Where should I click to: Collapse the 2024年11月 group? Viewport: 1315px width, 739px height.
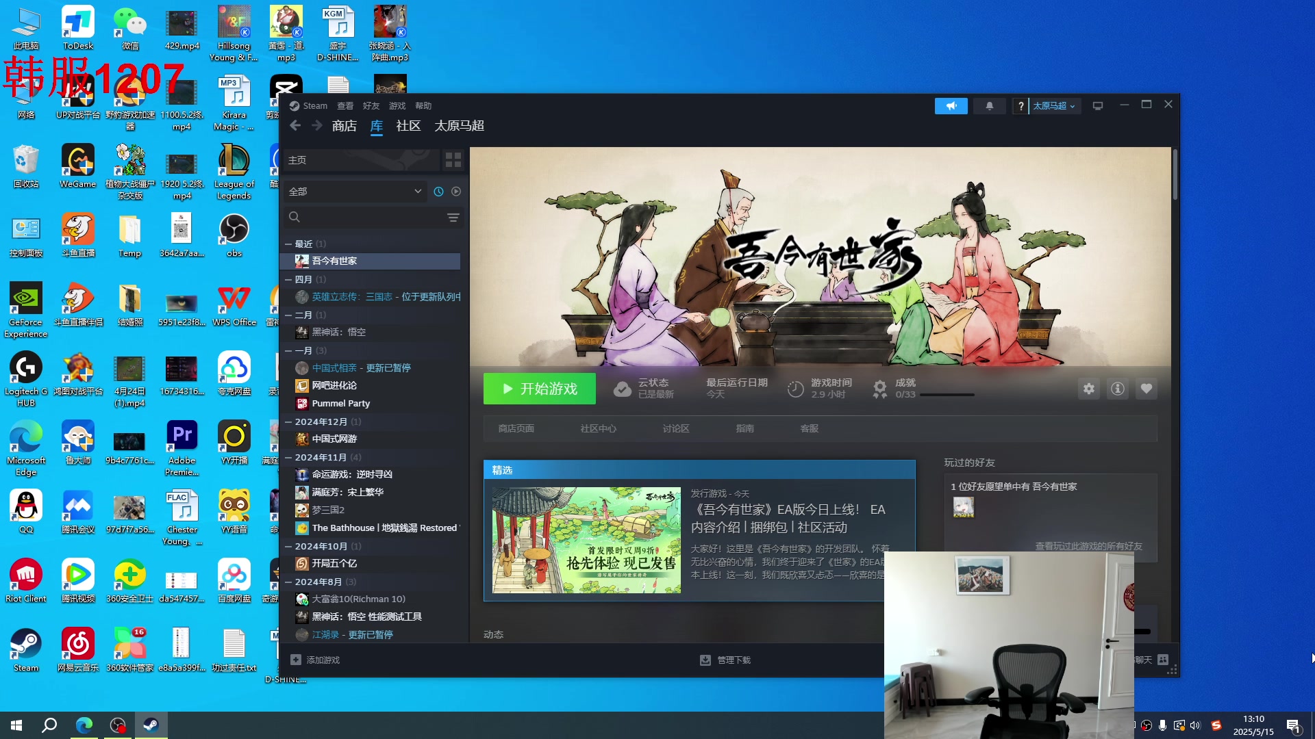tap(288, 457)
